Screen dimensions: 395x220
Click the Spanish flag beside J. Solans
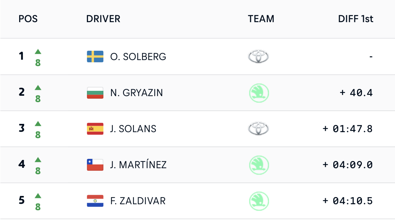click(x=95, y=129)
